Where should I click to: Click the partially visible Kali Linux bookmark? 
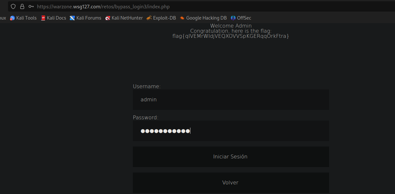click(x=3, y=18)
